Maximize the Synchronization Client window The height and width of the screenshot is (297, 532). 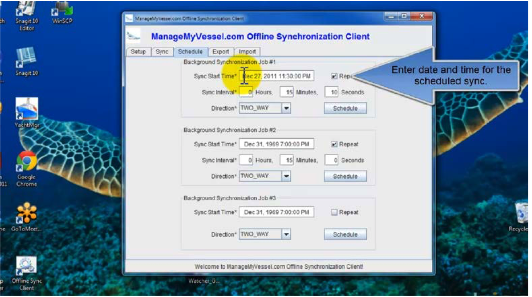(404, 16)
